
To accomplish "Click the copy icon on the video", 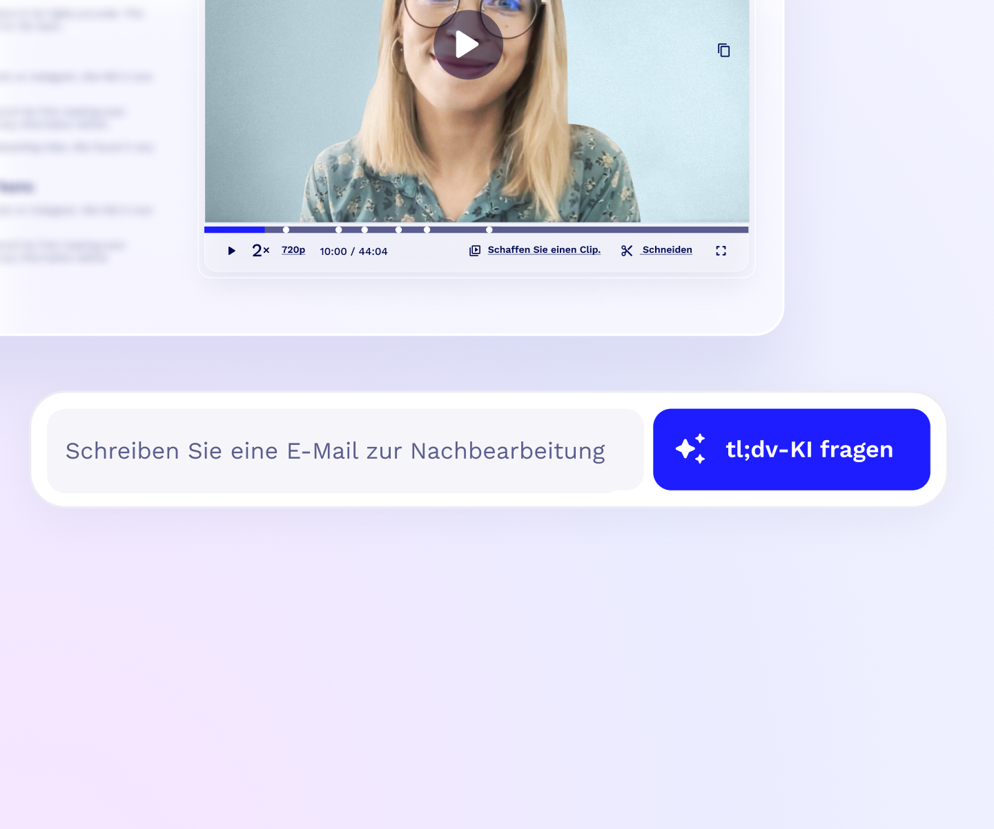I will point(723,50).
